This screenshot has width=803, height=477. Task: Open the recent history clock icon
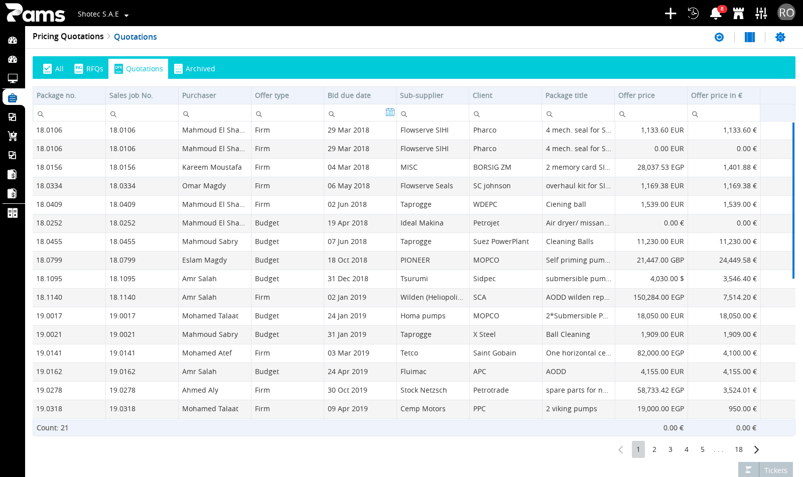693,14
